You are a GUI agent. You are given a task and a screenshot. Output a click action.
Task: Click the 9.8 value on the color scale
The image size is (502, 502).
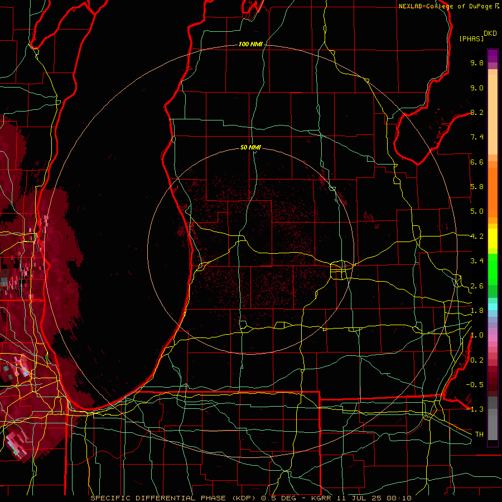pos(477,62)
